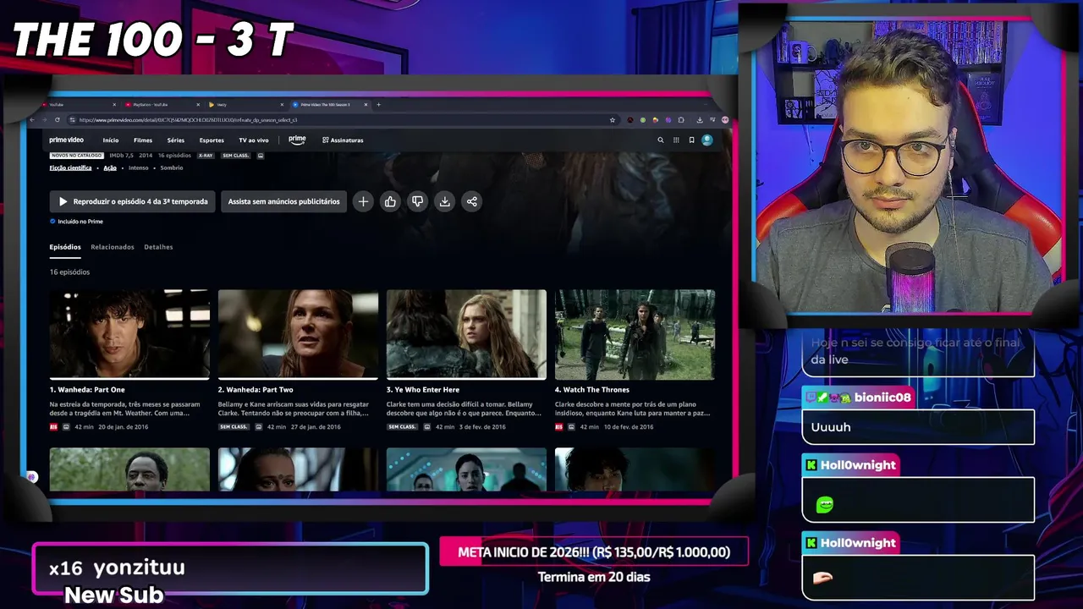Click the Prime Video logo
The height and width of the screenshot is (609, 1083).
pos(66,140)
